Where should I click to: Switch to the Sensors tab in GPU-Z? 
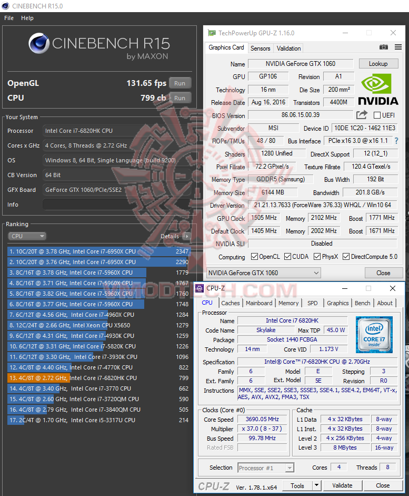click(260, 48)
